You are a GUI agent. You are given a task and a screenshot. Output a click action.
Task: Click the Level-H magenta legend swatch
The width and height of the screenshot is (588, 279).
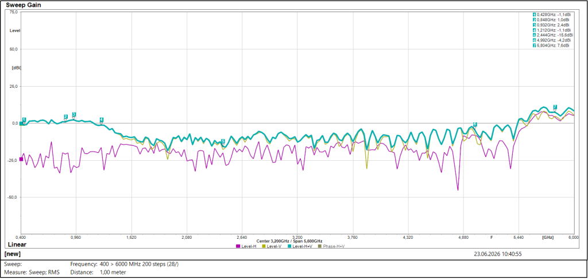click(238, 246)
